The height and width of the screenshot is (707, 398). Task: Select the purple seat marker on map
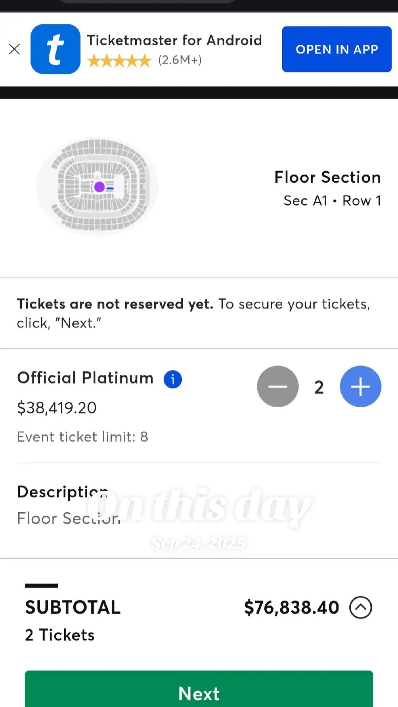point(99,187)
